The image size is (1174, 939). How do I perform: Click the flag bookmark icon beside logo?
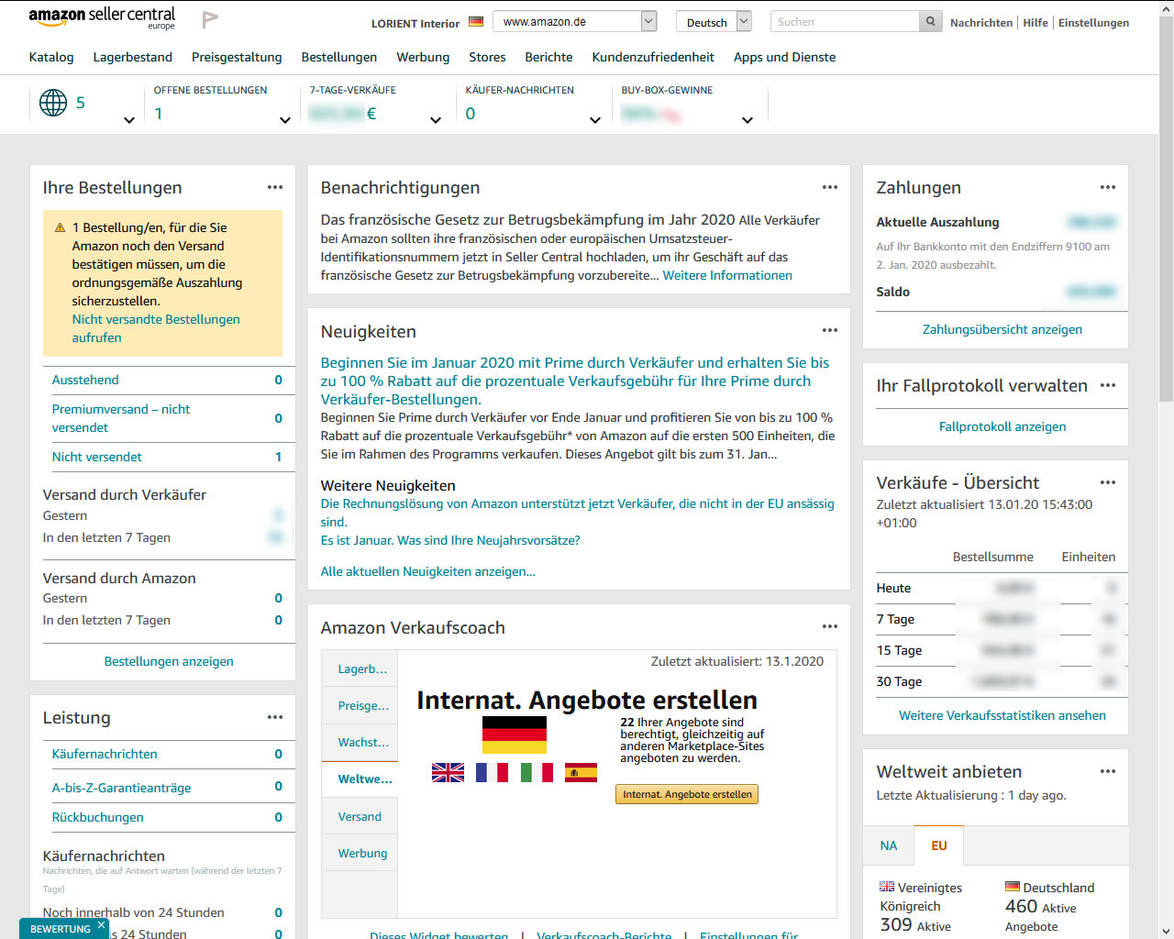[x=210, y=19]
